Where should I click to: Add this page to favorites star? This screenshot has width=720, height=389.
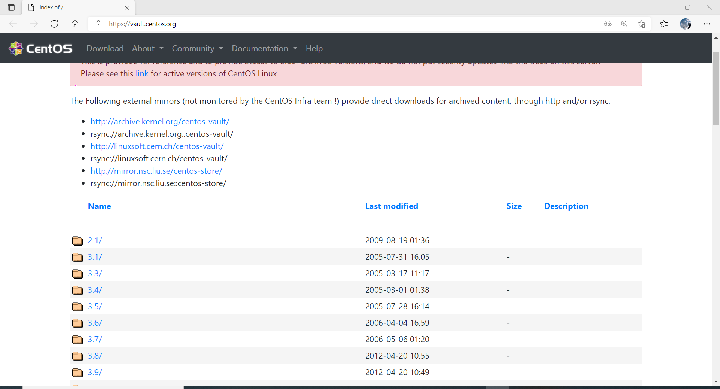point(641,24)
